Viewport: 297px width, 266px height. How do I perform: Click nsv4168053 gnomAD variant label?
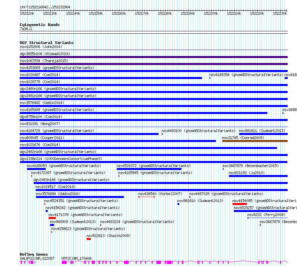64,166
